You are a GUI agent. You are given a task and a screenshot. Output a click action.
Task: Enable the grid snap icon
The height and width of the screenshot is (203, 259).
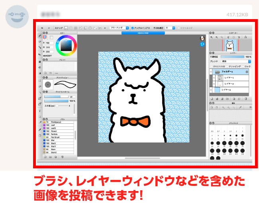(x=76, y=28)
